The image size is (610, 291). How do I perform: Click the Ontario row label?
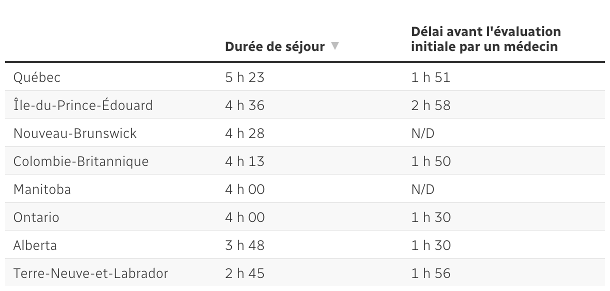click(x=36, y=217)
